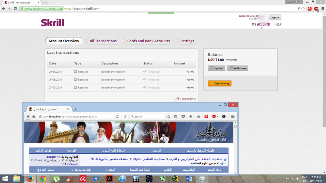Click Chrome's reload page icon
326x183 pixels.
pyautogui.click(x=15, y=9)
